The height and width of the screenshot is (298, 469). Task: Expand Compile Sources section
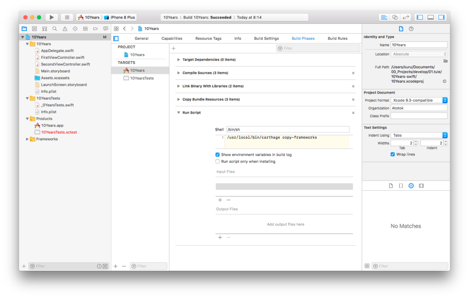tap(179, 73)
